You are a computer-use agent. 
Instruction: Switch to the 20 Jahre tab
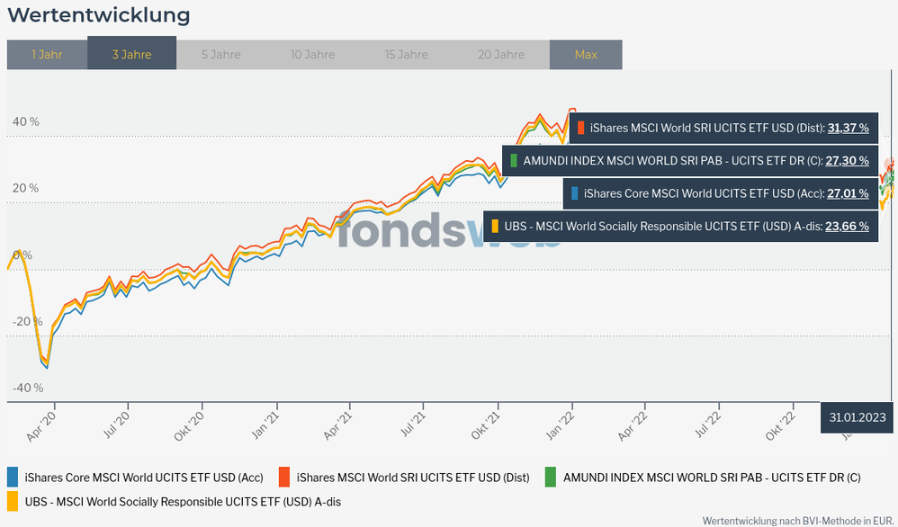point(501,55)
